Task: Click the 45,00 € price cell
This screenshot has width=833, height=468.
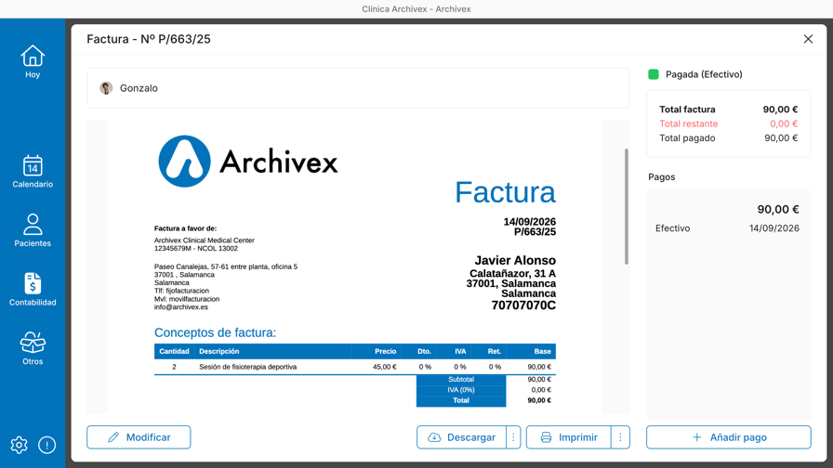Action: coord(384,367)
